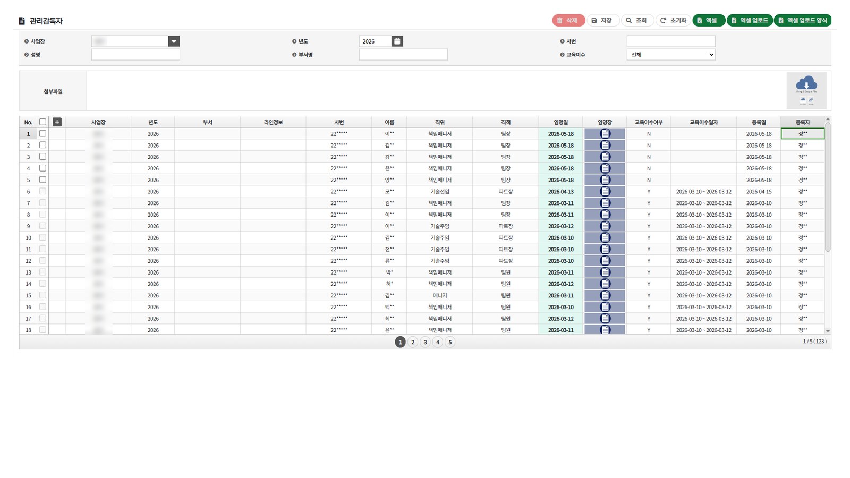The width and height of the screenshot is (850, 478).
Task: Click the 저장 button
Action: [602, 20]
